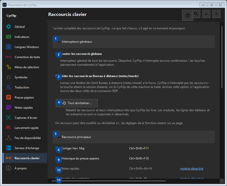The image size is (227, 186).
Task: Open the À propos page
Action: pyautogui.click(x=25, y=168)
